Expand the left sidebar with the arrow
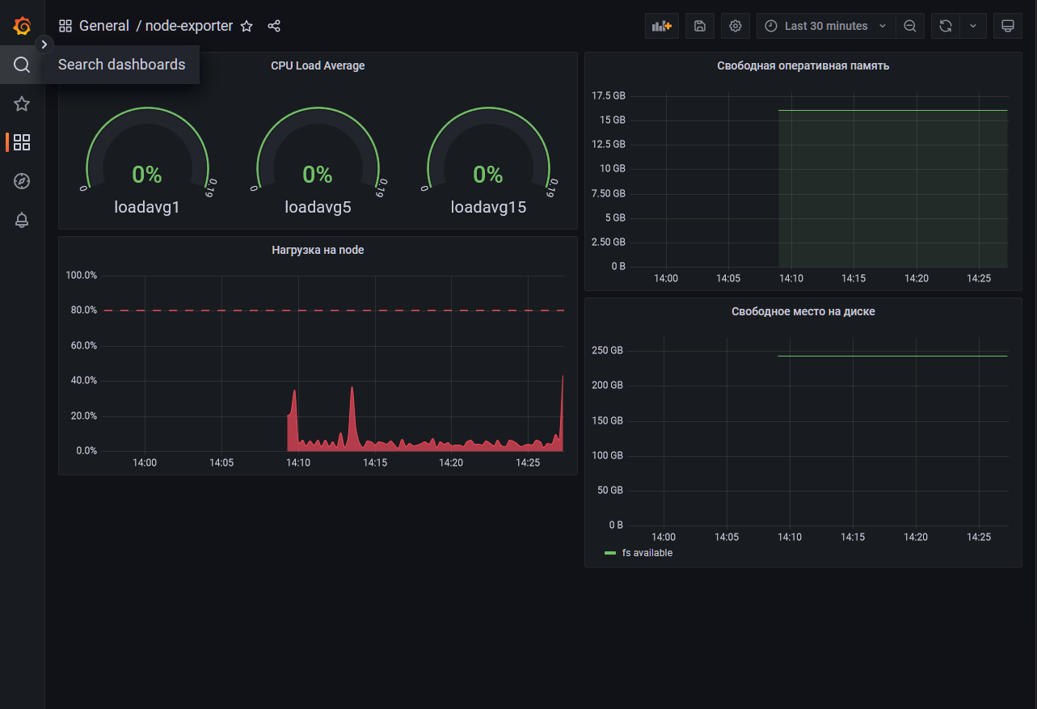The height and width of the screenshot is (709, 1037). tap(44, 44)
